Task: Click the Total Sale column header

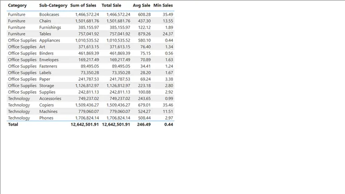Action: coord(112,5)
